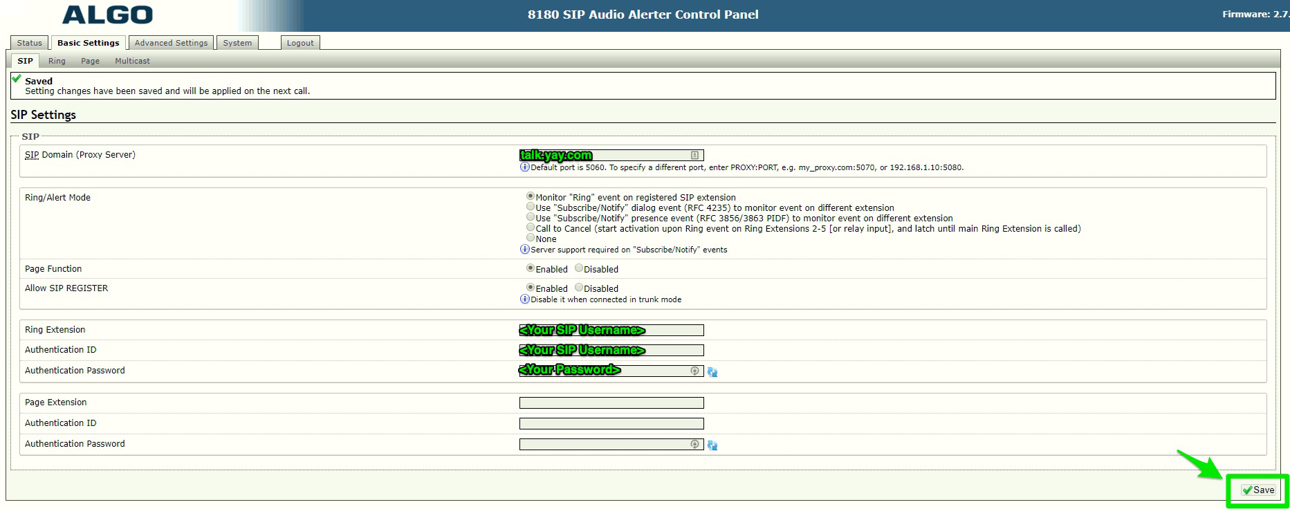Click the Authentication ID field under Page Extension

click(x=611, y=423)
